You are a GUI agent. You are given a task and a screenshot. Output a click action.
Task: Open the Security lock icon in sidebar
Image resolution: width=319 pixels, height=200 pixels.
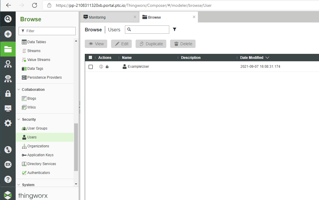(x=8, y=93)
